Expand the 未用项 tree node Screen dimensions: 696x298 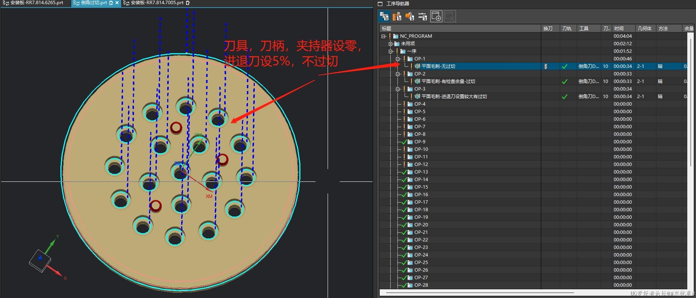pos(391,44)
